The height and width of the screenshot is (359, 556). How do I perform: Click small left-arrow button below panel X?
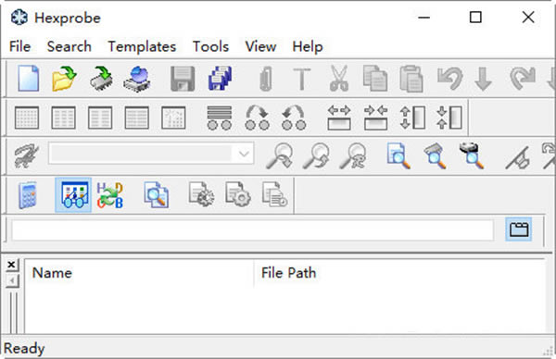[x=12, y=281]
